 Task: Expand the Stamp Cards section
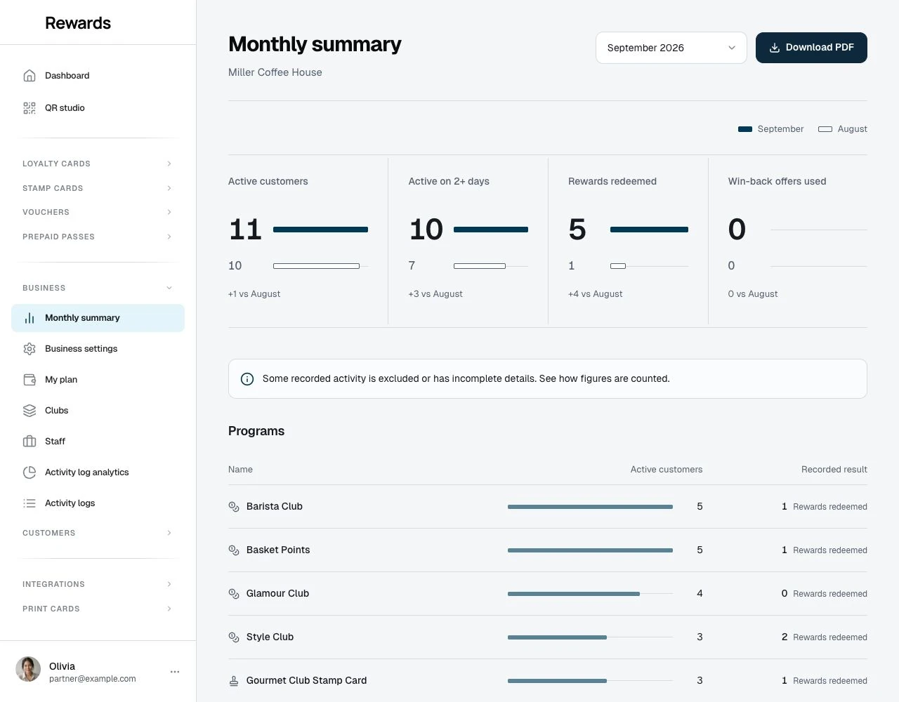(x=98, y=188)
